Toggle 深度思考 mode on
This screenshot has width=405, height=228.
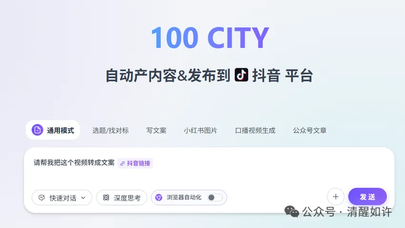(121, 198)
